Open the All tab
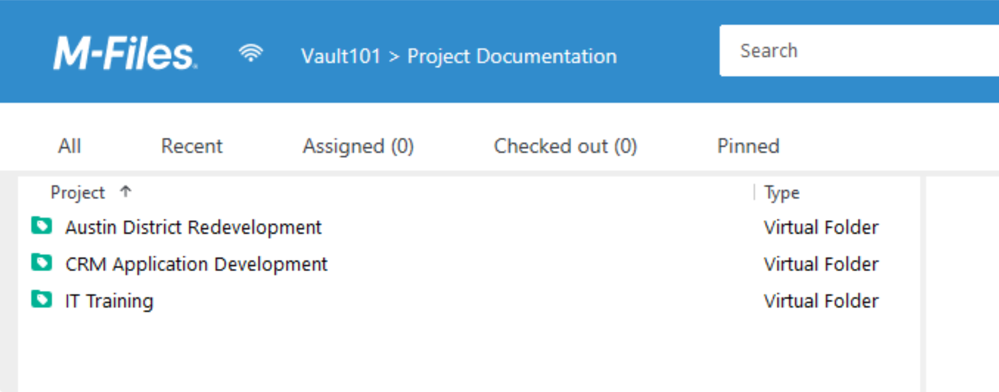This screenshot has height=392, width=999. (69, 146)
